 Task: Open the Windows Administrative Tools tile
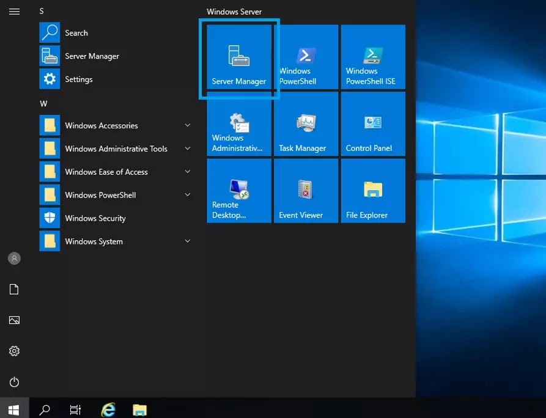pyautogui.click(x=239, y=124)
